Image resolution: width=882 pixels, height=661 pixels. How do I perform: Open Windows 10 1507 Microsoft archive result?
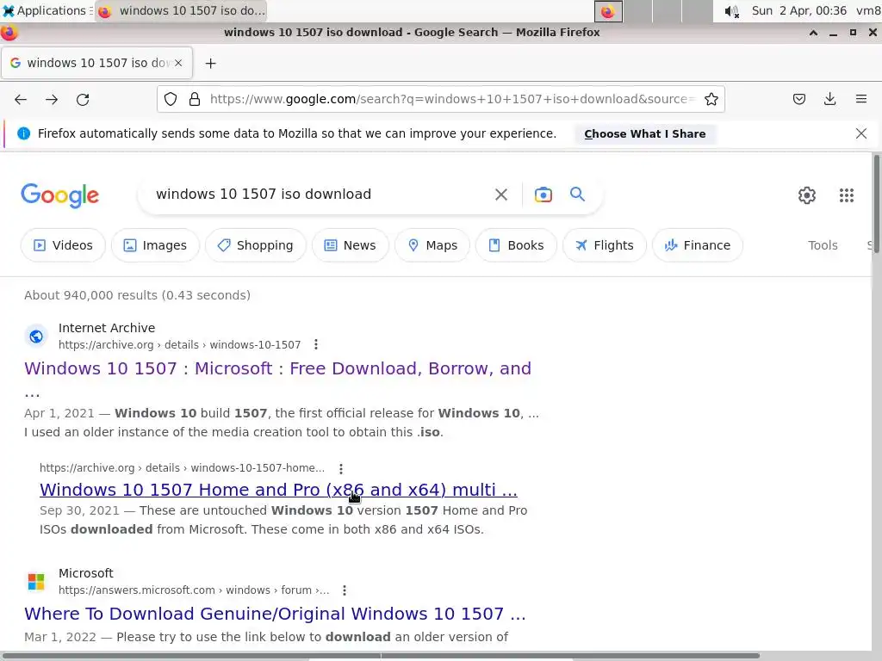[x=277, y=368]
